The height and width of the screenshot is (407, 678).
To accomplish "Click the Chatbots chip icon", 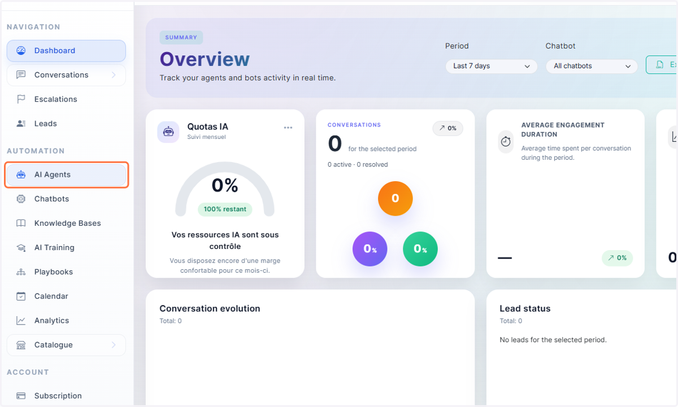I will pos(21,199).
